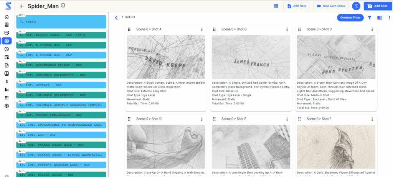
Task: Open the clock schedule icon in sidebar
Action: pos(7,49)
